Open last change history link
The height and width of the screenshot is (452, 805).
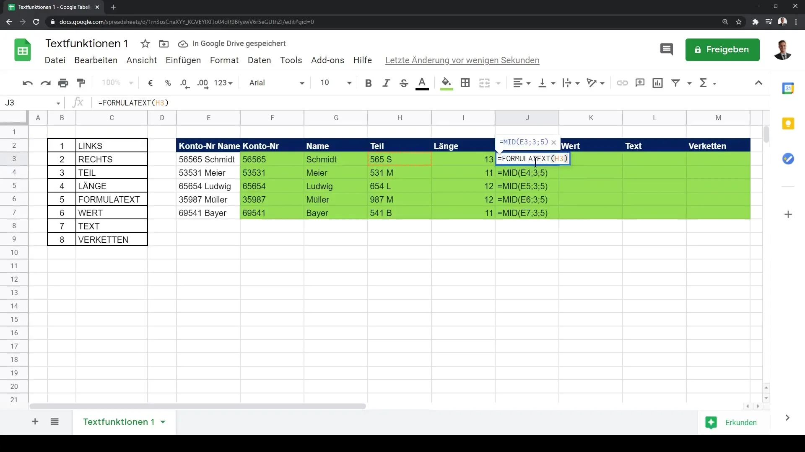coord(462,60)
